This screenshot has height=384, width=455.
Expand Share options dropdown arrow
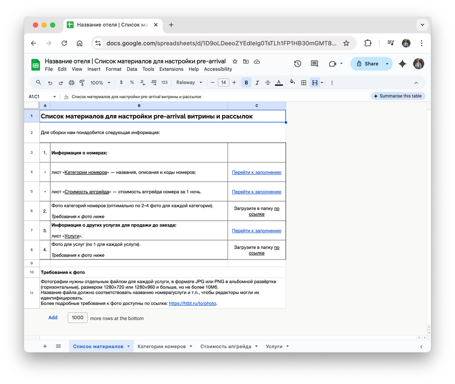tap(387, 64)
